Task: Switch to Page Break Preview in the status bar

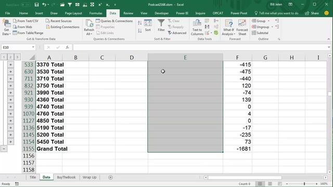Action: click(x=280, y=183)
